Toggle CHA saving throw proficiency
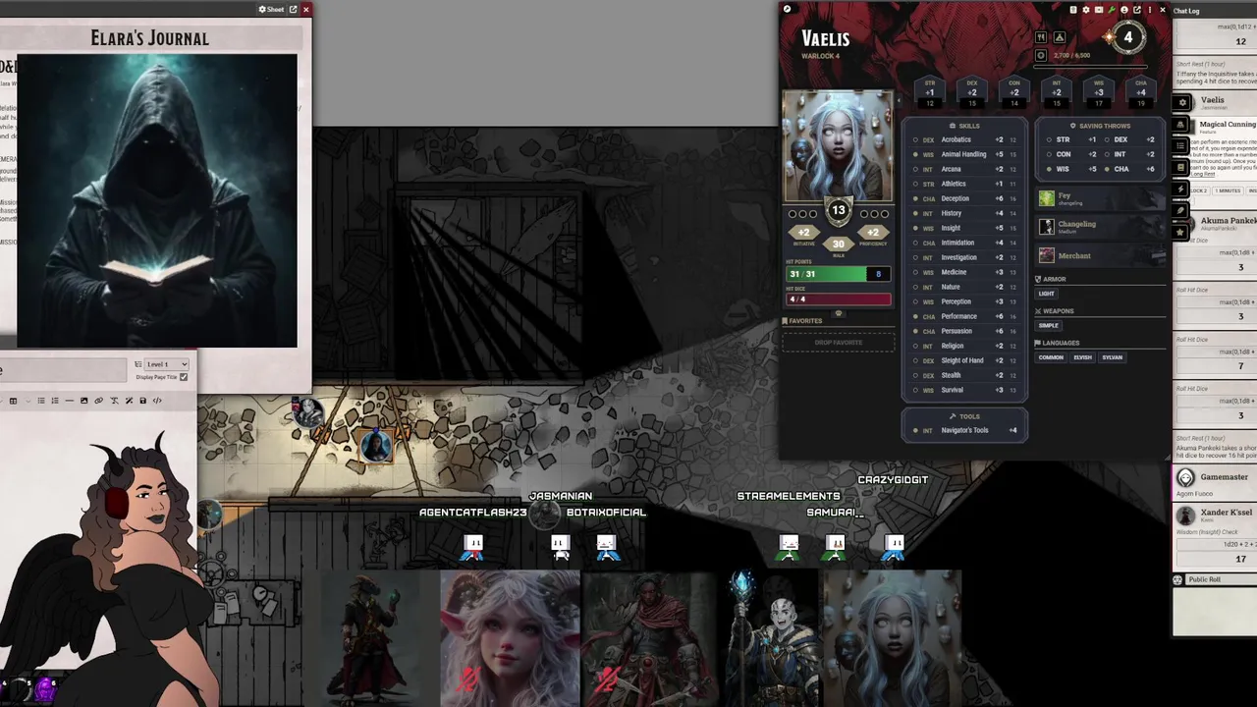Screen dimensions: 1257x707 click(x=1107, y=169)
